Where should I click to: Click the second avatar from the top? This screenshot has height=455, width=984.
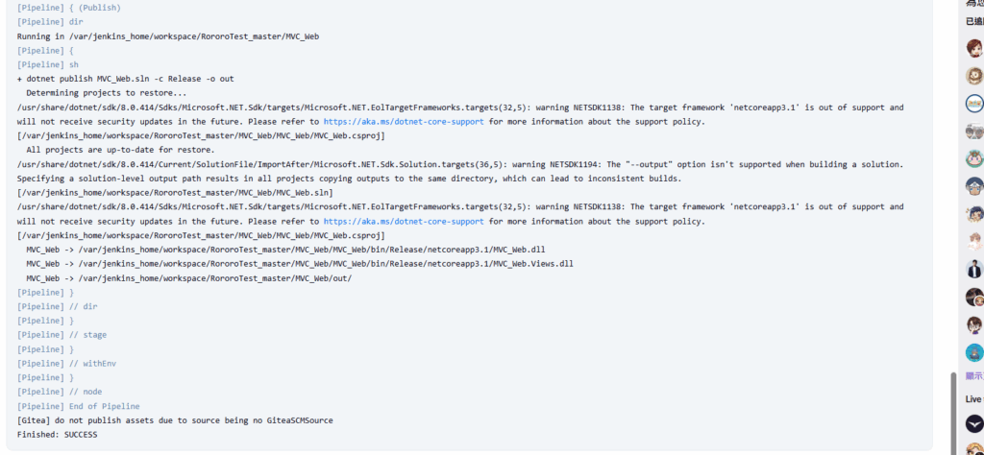point(973,76)
